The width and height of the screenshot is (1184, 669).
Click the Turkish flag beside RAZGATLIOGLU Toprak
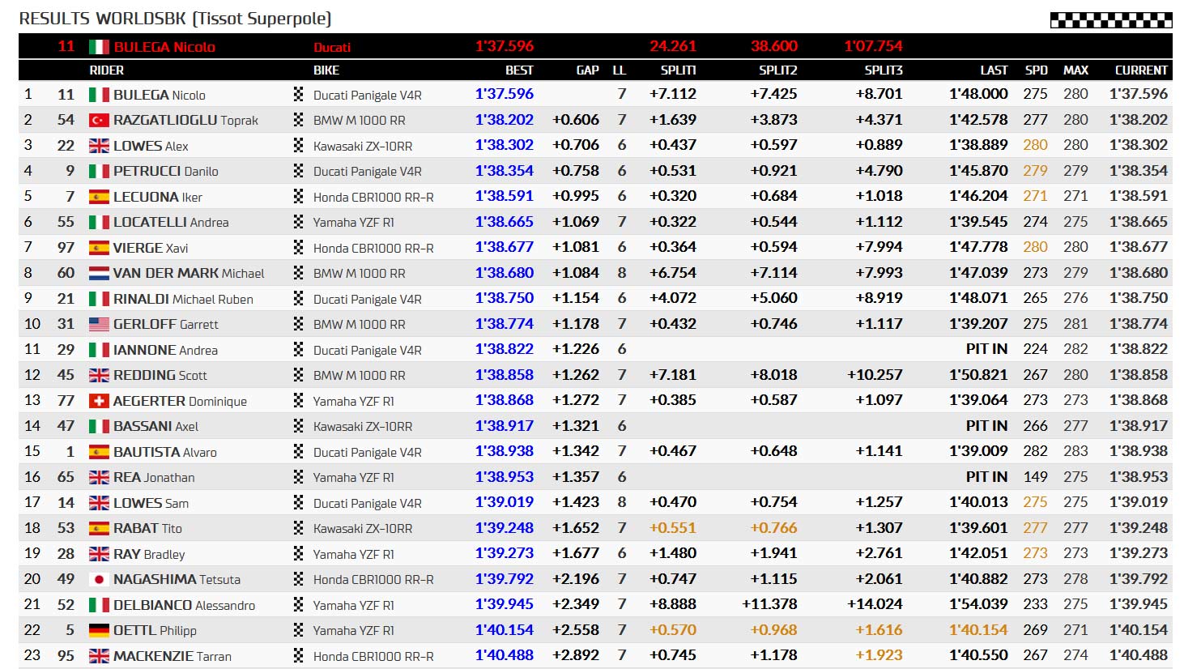pyautogui.click(x=99, y=121)
